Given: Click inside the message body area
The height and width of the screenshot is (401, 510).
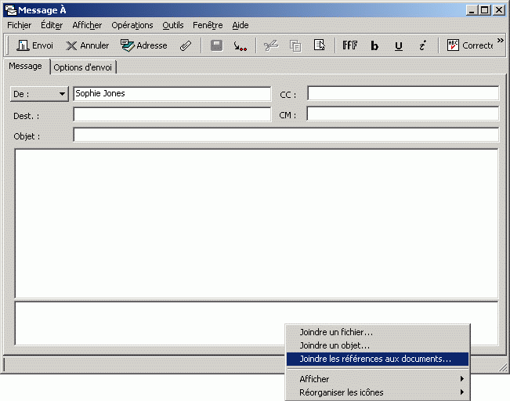Looking at the screenshot, I should 256,223.
